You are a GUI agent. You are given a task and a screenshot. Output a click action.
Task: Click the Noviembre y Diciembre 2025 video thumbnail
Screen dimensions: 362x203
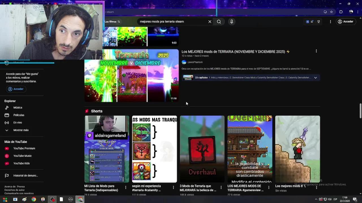tap(132, 76)
